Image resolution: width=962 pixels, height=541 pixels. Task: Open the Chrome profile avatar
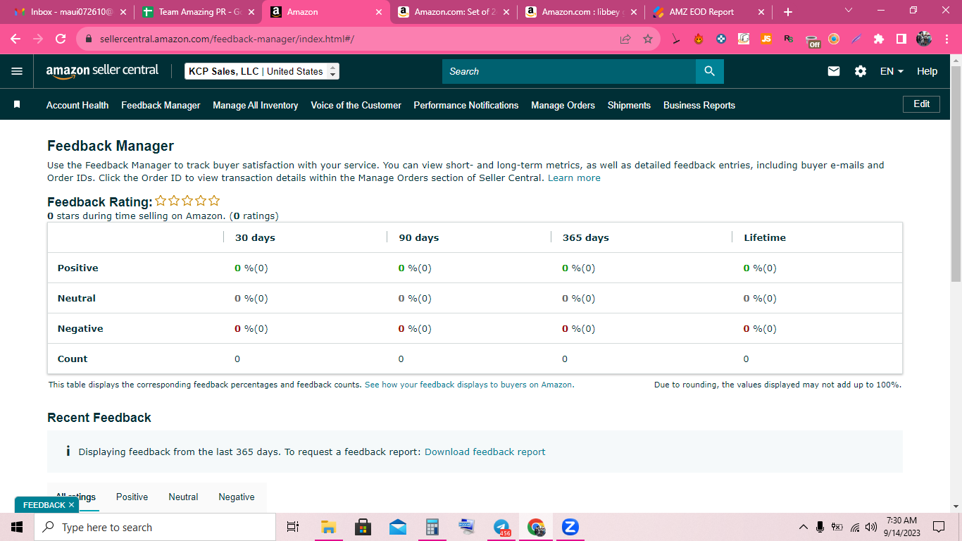(924, 39)
